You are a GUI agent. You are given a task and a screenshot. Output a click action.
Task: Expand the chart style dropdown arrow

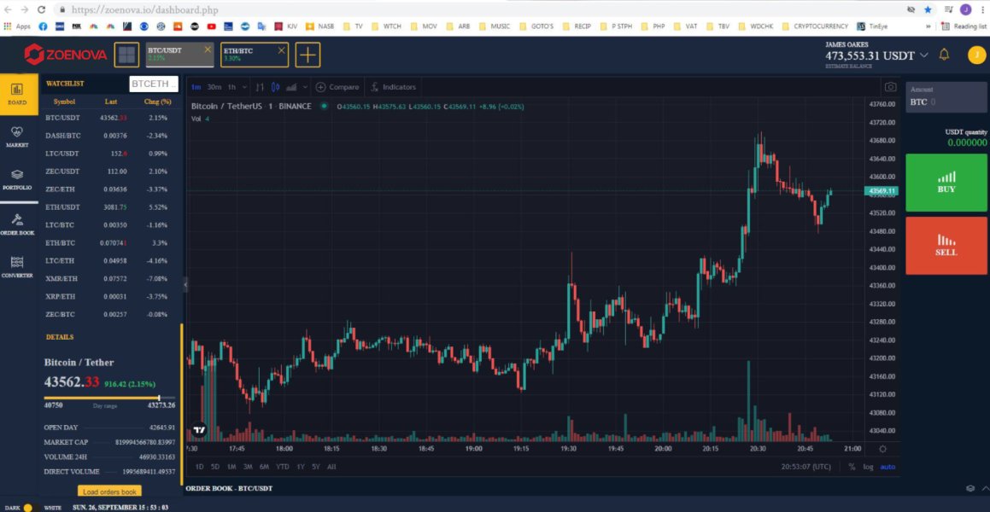[x=306, y=87]
